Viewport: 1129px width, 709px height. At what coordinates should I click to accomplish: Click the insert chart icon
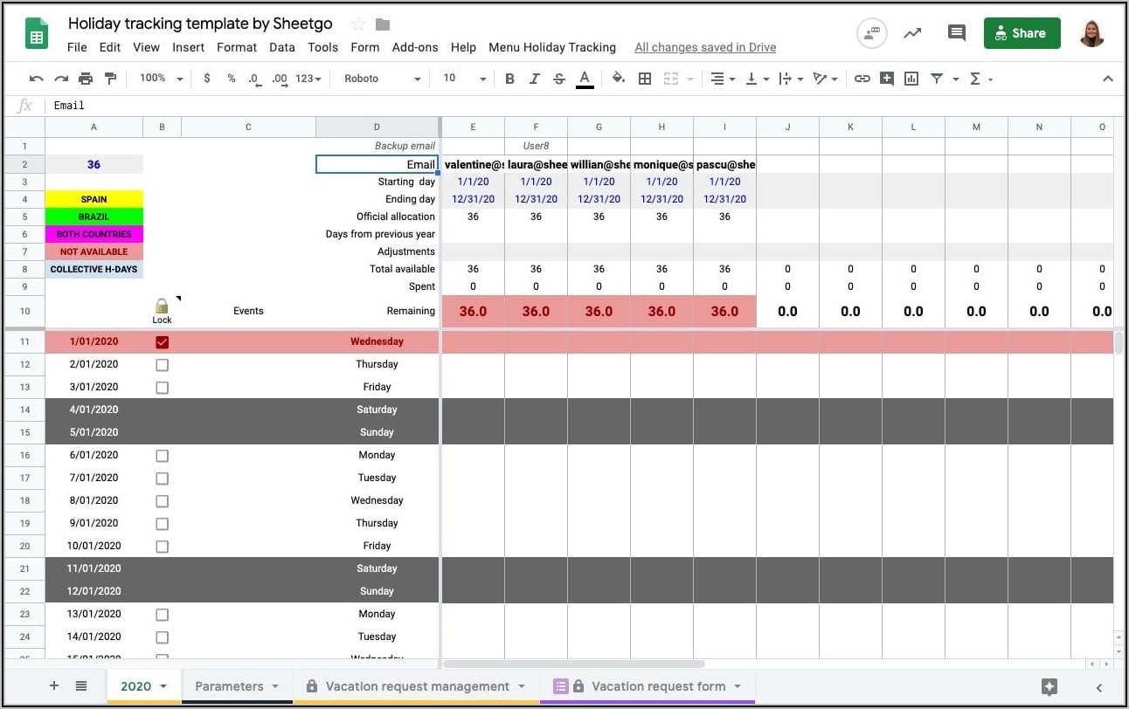click(x=911, y=79)
